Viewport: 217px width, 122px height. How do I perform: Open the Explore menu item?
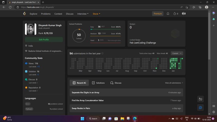[33, 14]
